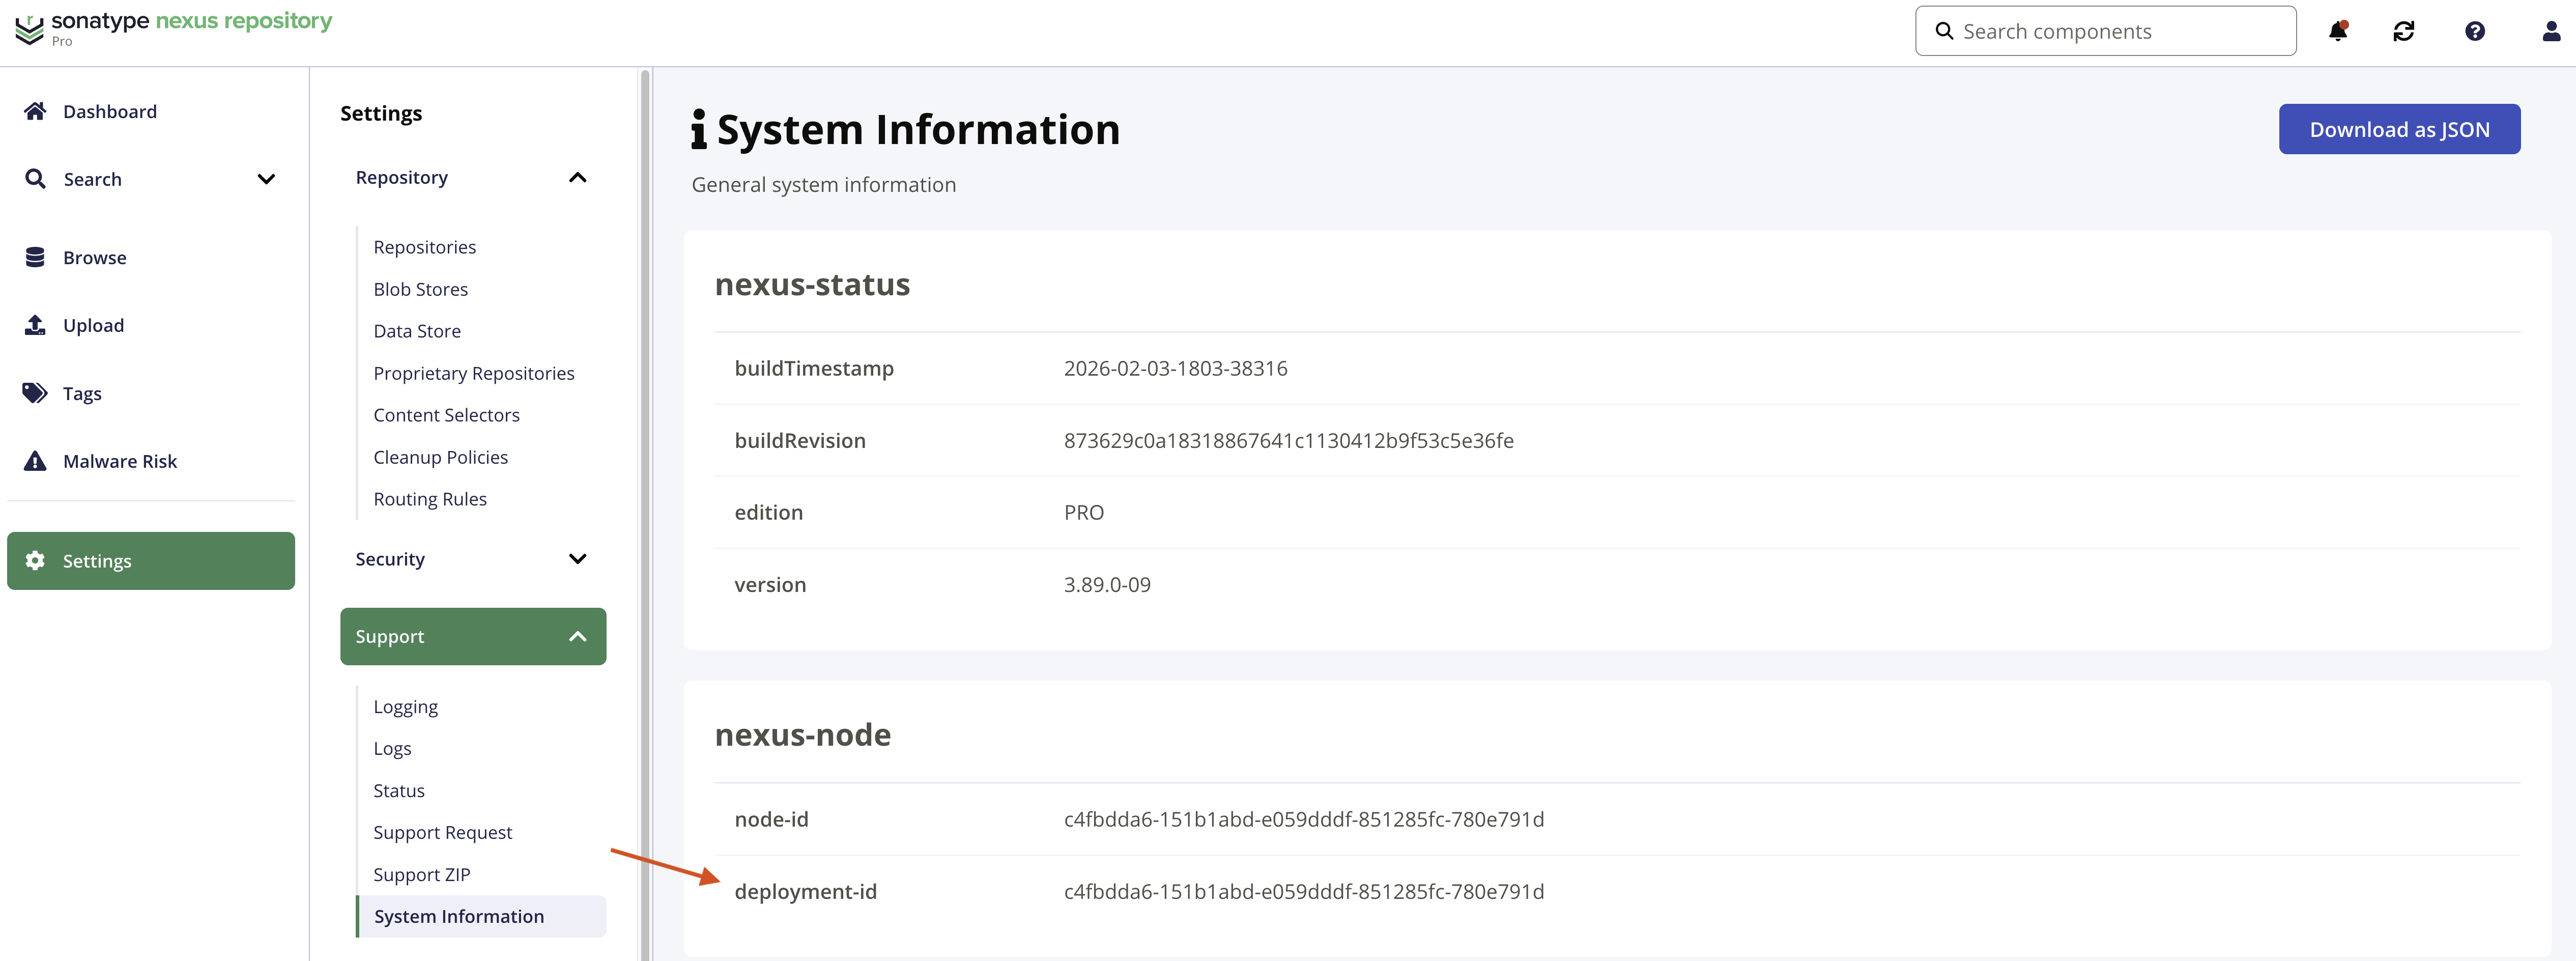This screenshot has height=961, width=2576.
Task: Click the Support section header label
Action: click(390, 636)
